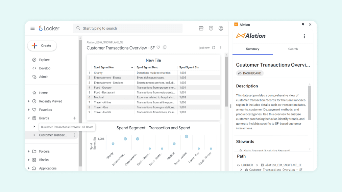The width and height of the screenshot is (342, 192).
Task: Select the Charity table row cell
Action: click(98, 73)
